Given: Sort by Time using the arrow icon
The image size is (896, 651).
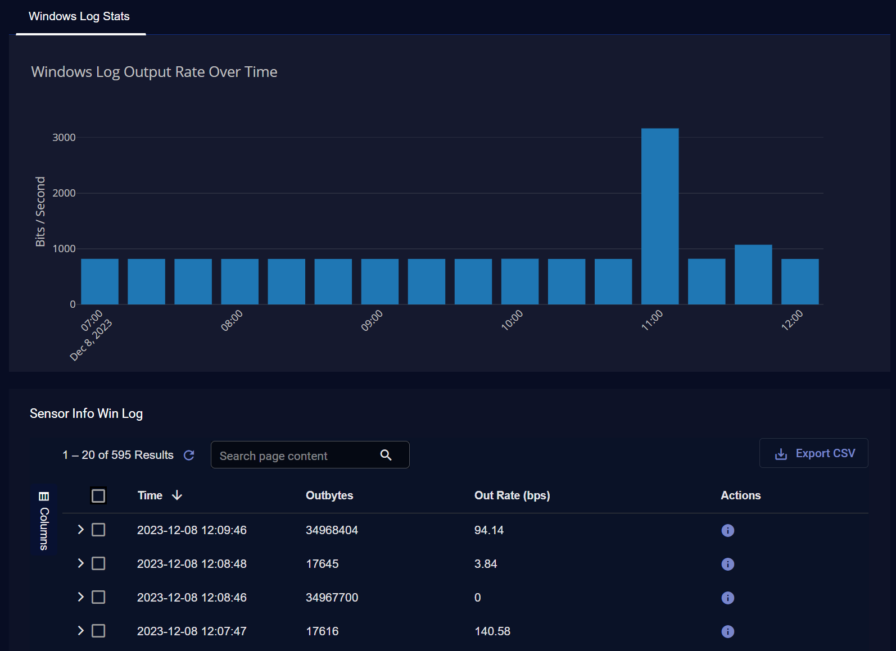Looking at the screenshot, I should pyautogui.click(x=177, y=495).
